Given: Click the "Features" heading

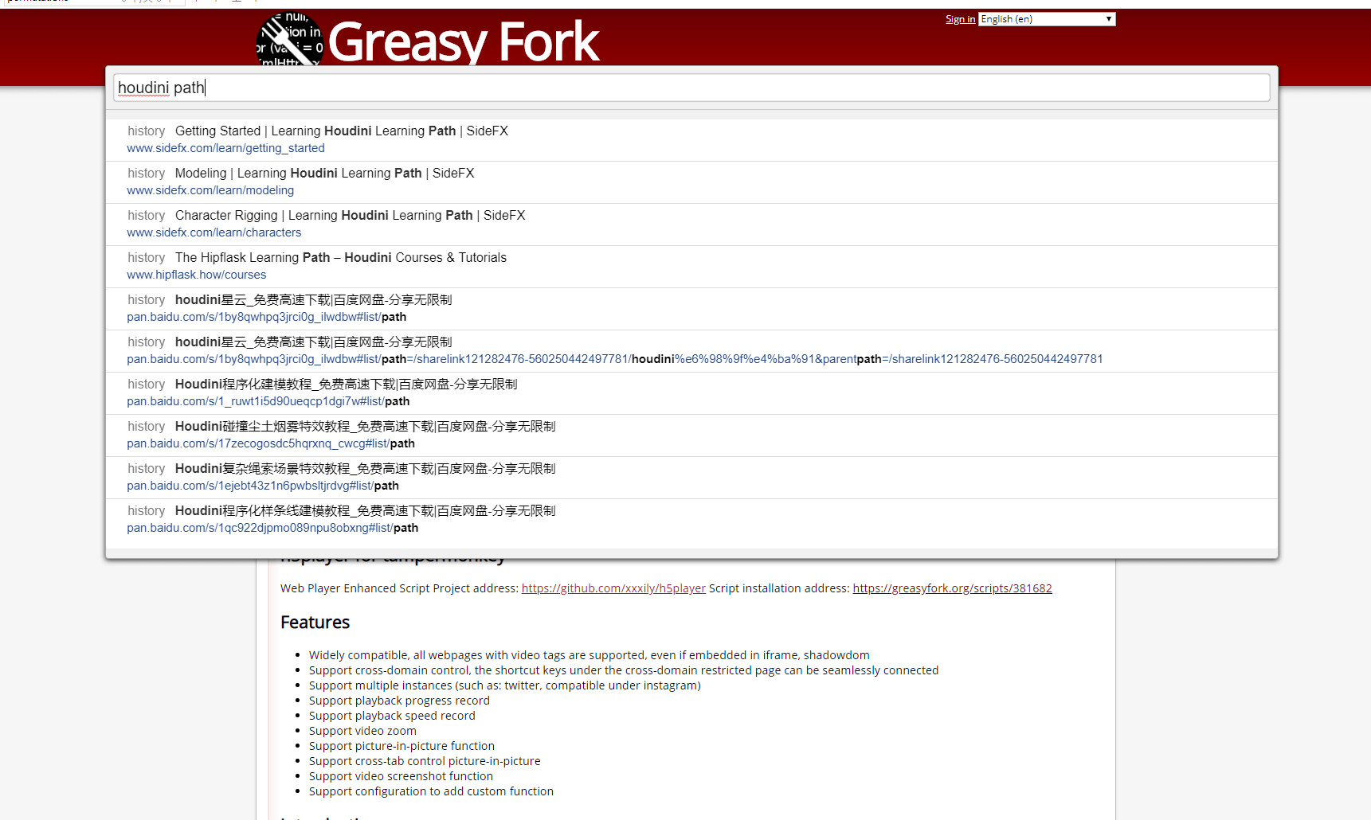Looking at the screenshot, I should pos(315,623).
